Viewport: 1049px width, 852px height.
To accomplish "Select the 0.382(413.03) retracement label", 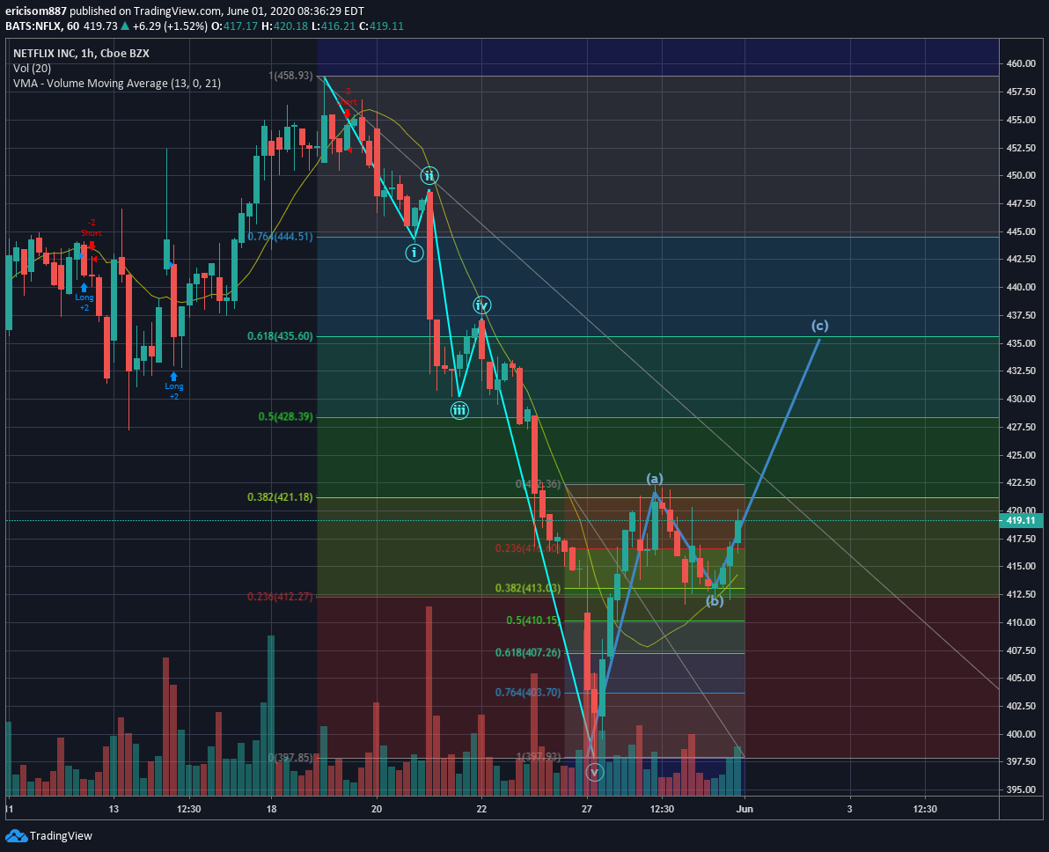I will click(528, 588).
